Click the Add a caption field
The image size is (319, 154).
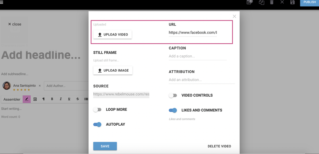point(197,56)
